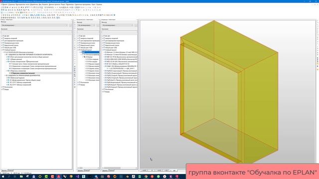319x179 pixels.
Task: Select Универсальная плата in parts tree
Action: [x=113, y=43]
